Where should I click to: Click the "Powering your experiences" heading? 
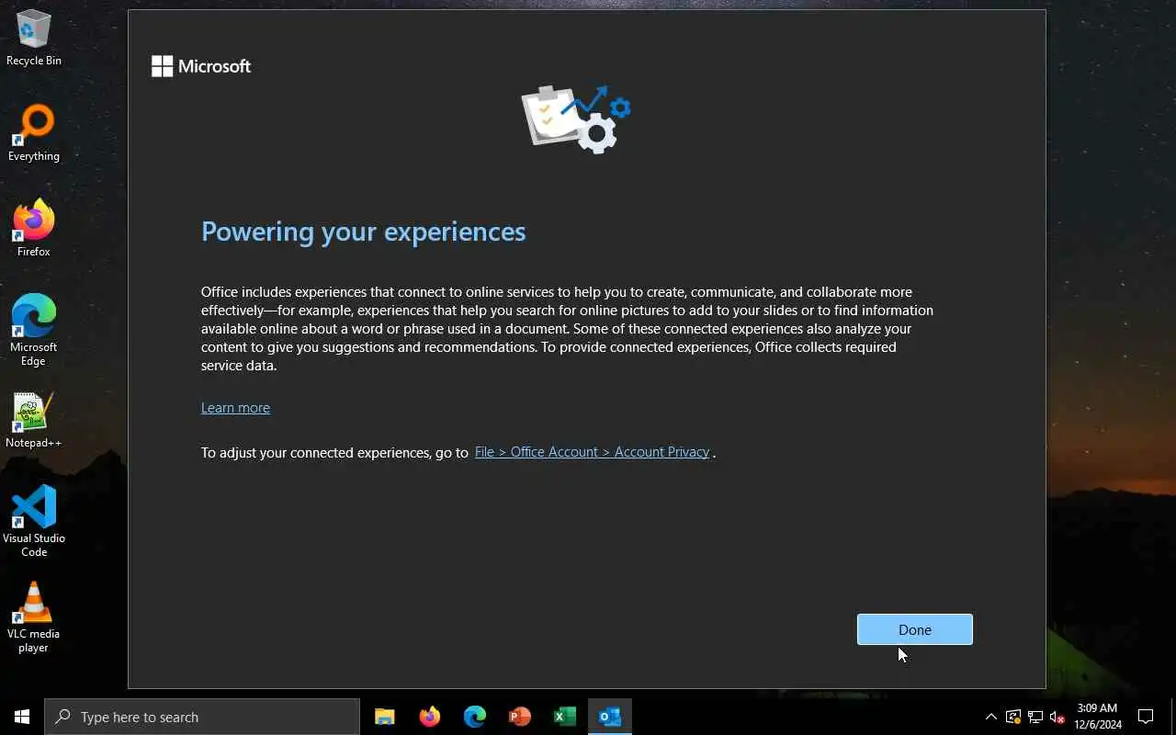click(363, 232)
